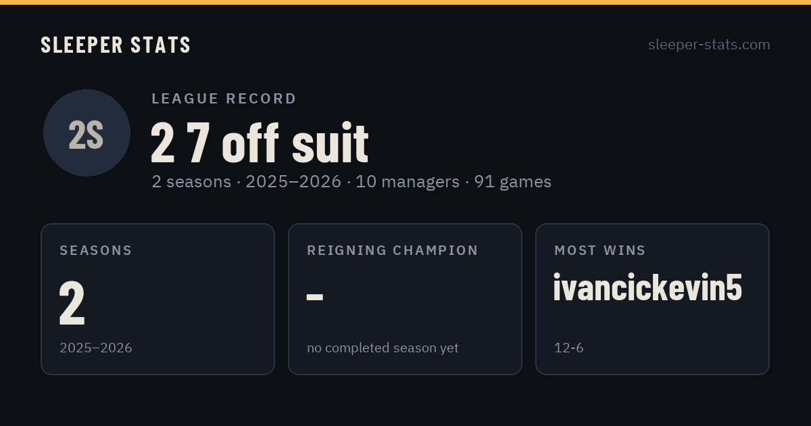This screenshot has width=811, height=426.
Task: Open the sleeper-stats.com link
Action: 709,45
